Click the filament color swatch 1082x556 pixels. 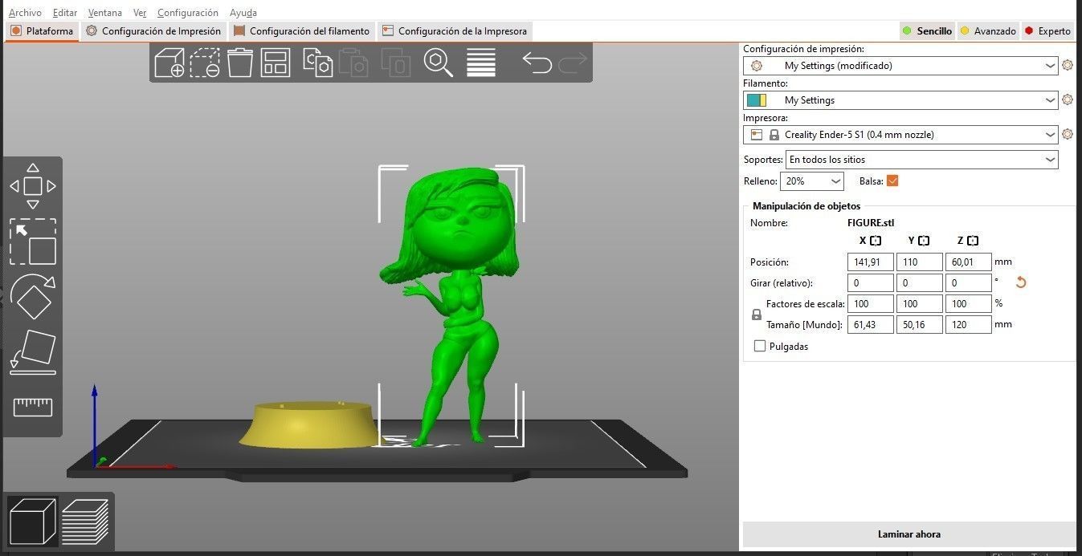[x=756, y=100]
